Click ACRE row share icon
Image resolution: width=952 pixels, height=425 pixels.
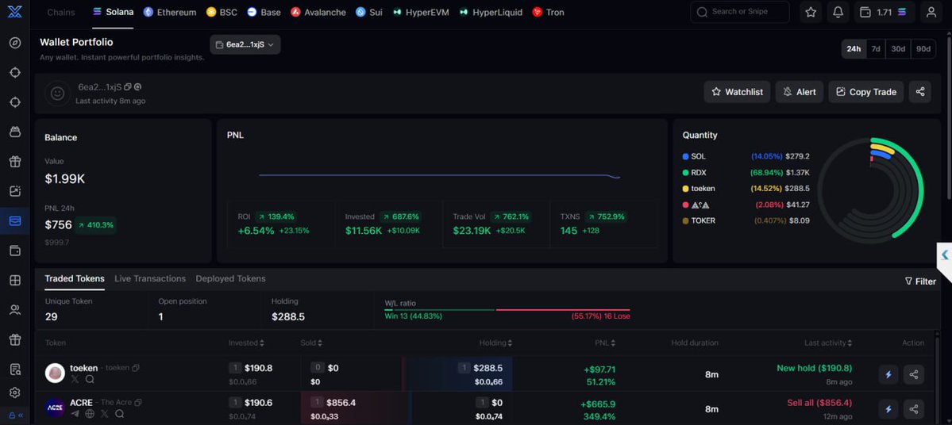tap(914, 409)
